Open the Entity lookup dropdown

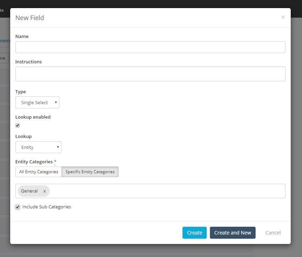click(x=38, y=147)
